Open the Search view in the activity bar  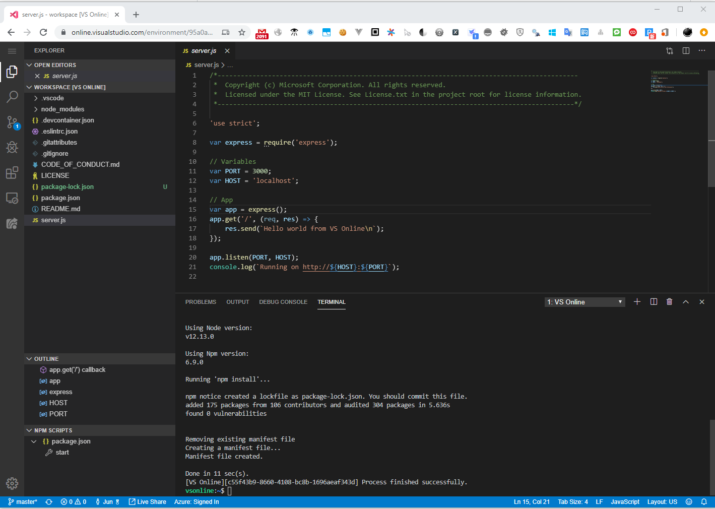coord(12,97)
